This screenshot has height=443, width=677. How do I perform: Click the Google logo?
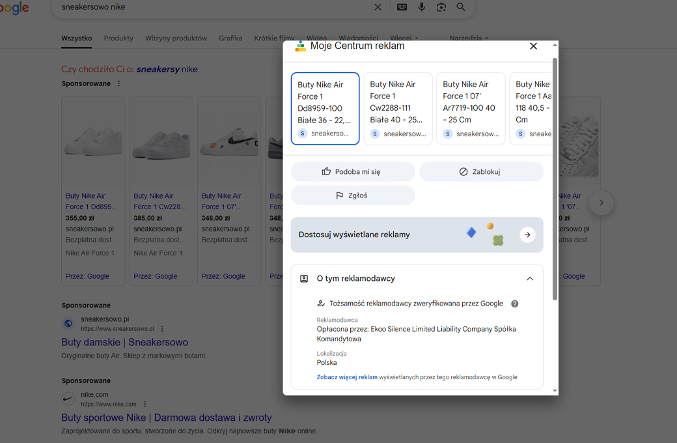(14, 8)
